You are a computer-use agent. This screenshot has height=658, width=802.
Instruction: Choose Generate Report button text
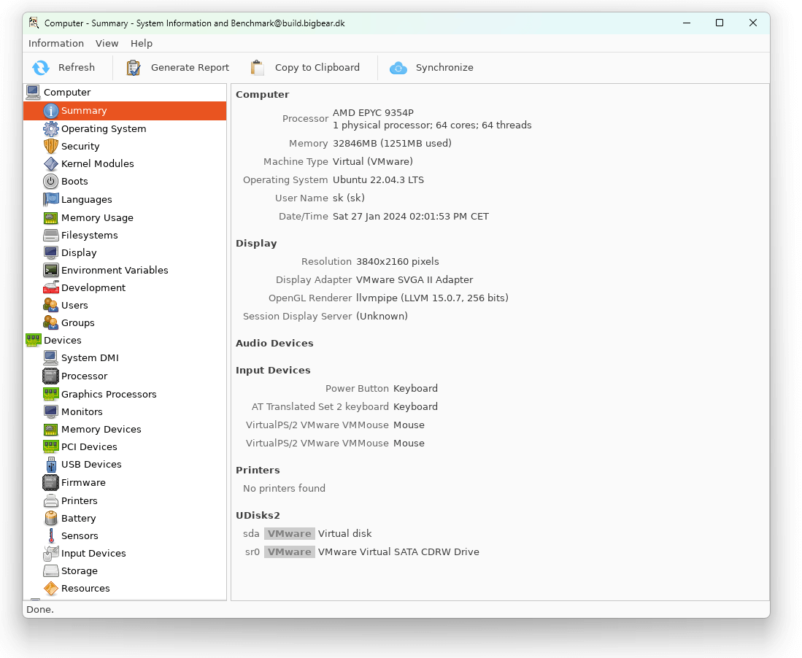[190, 68]
